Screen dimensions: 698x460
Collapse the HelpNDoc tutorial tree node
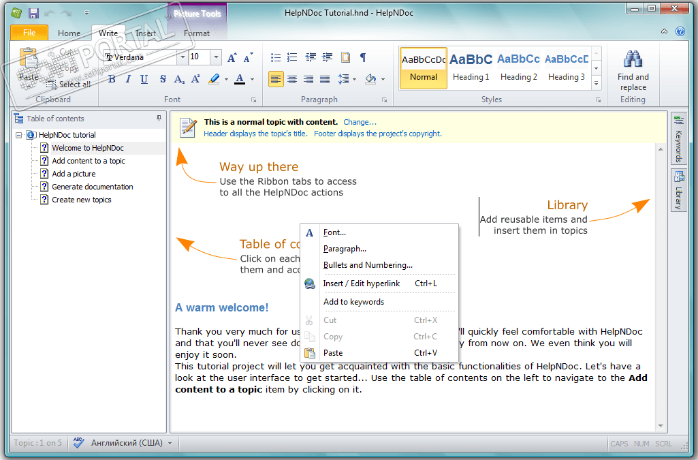pos(18,135)
